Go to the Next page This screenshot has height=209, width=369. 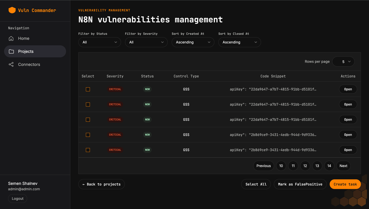click(343, 166)
